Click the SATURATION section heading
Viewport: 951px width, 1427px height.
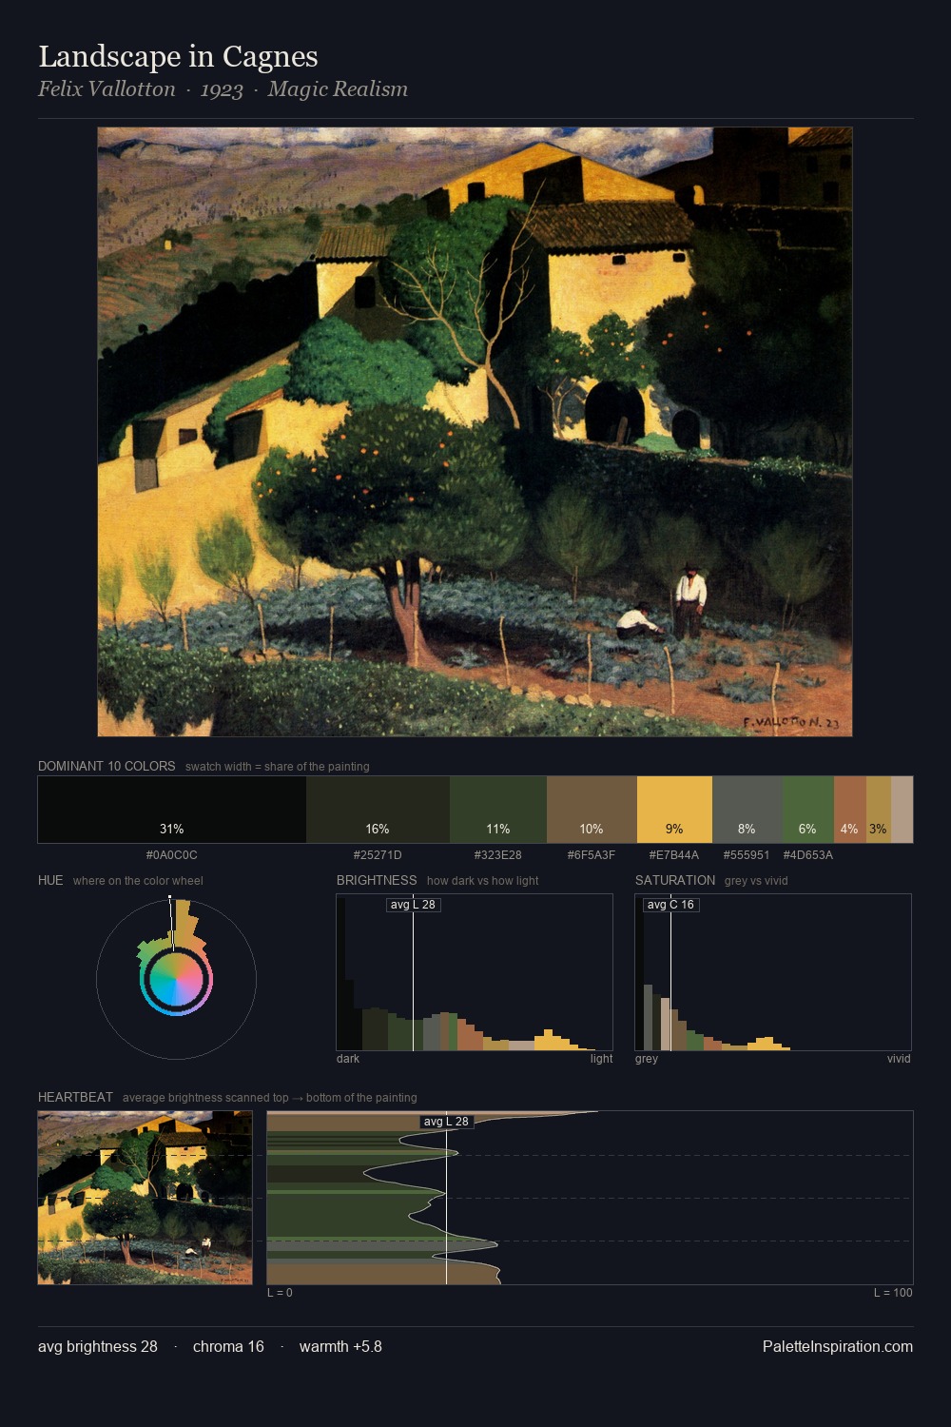(x=675, y=880)
